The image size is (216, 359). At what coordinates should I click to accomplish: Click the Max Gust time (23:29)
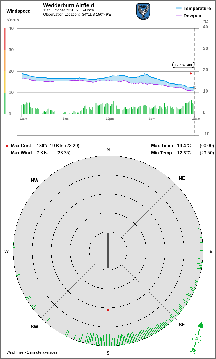(72, 146)
